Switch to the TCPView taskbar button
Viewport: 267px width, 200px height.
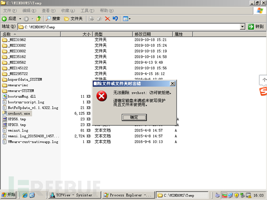(x=75, y=195)
